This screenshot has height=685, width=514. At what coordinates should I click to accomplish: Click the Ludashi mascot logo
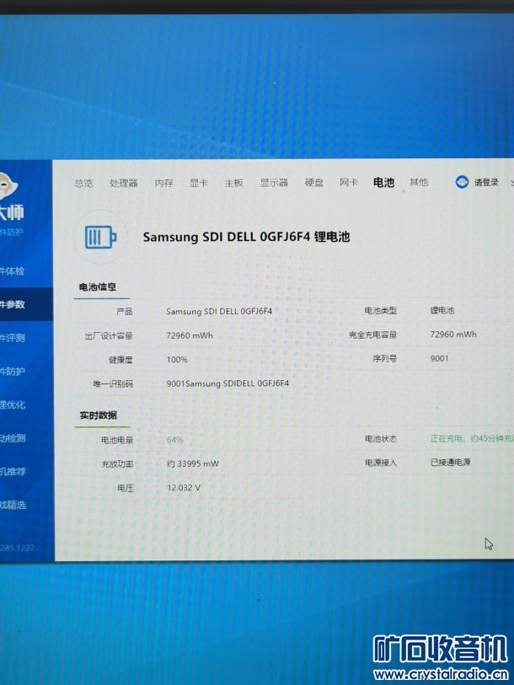pyautogui.click(x=8, y=185)
